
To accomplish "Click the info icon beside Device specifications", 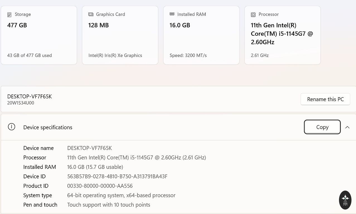I will tap(11, 127).
